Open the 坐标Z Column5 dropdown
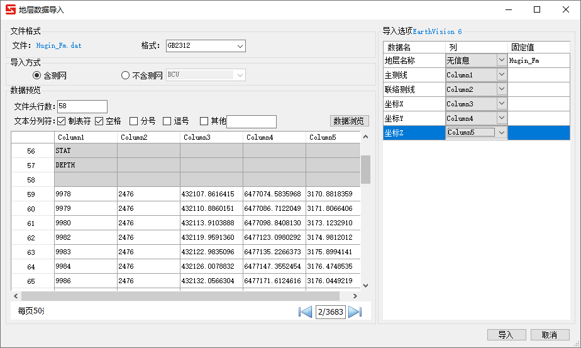 click(x=501, y=133)
